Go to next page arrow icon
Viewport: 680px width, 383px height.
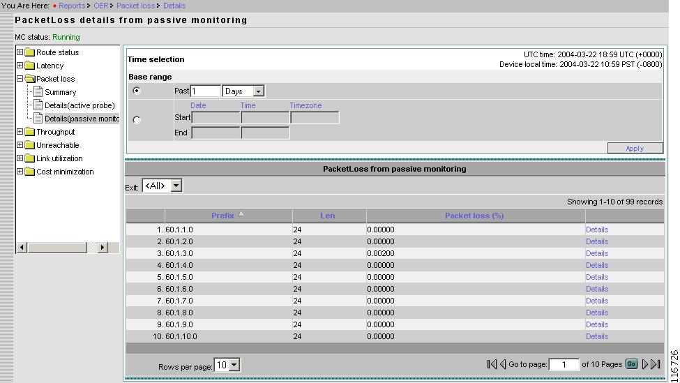[x=645, y=364]
